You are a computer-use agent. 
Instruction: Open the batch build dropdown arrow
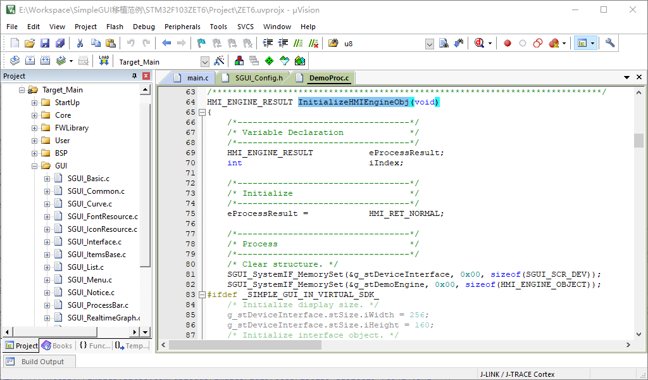(71, 61)
